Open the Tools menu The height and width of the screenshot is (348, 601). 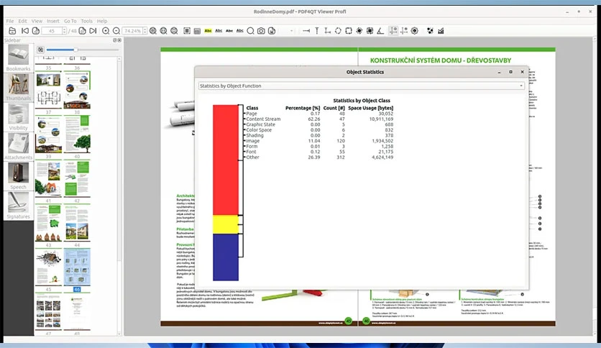[86, 21]
